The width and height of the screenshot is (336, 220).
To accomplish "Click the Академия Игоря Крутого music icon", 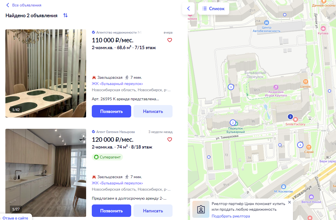I will pos(276,87).
